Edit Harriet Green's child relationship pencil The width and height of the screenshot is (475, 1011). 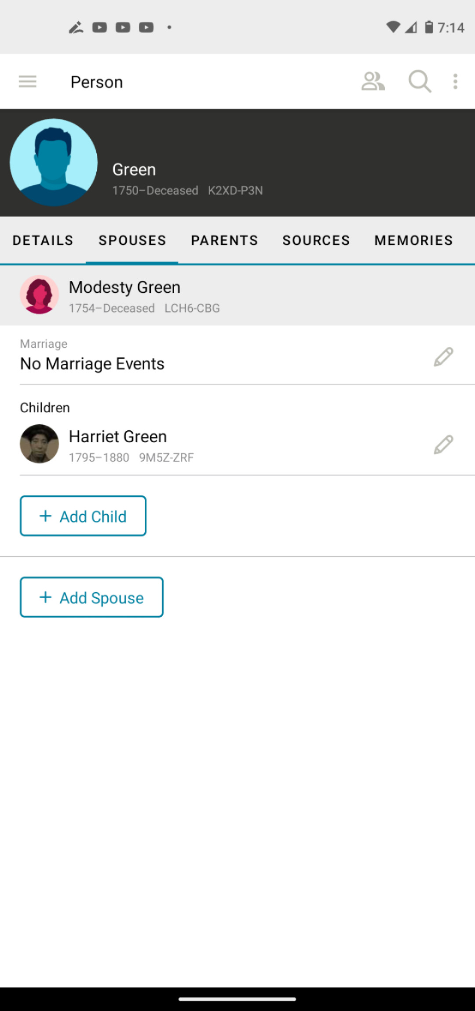443,445
